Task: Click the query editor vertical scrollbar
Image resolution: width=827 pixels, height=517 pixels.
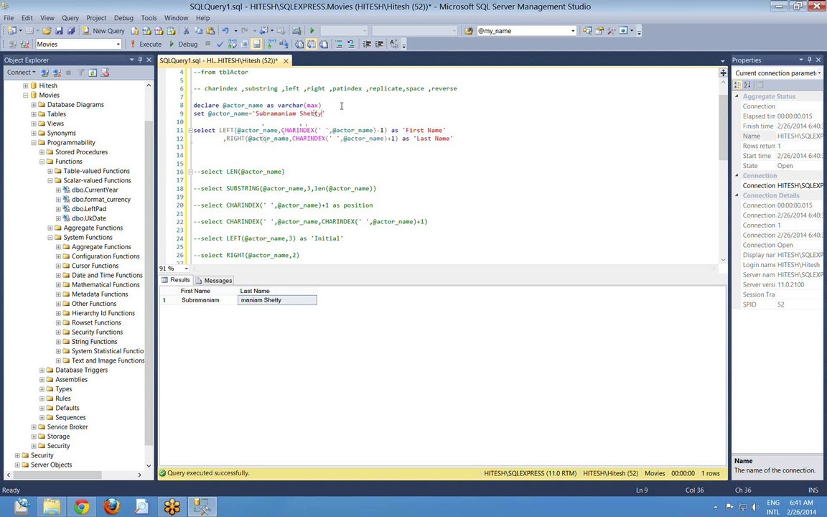Action: coord(723,126)
